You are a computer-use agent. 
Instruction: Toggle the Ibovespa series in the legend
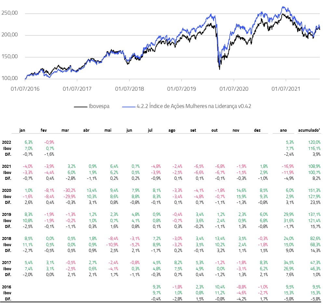tap(99, 106)
